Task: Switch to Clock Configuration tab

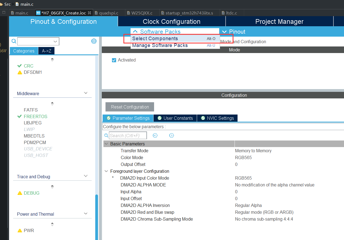Action: [172, 22]
